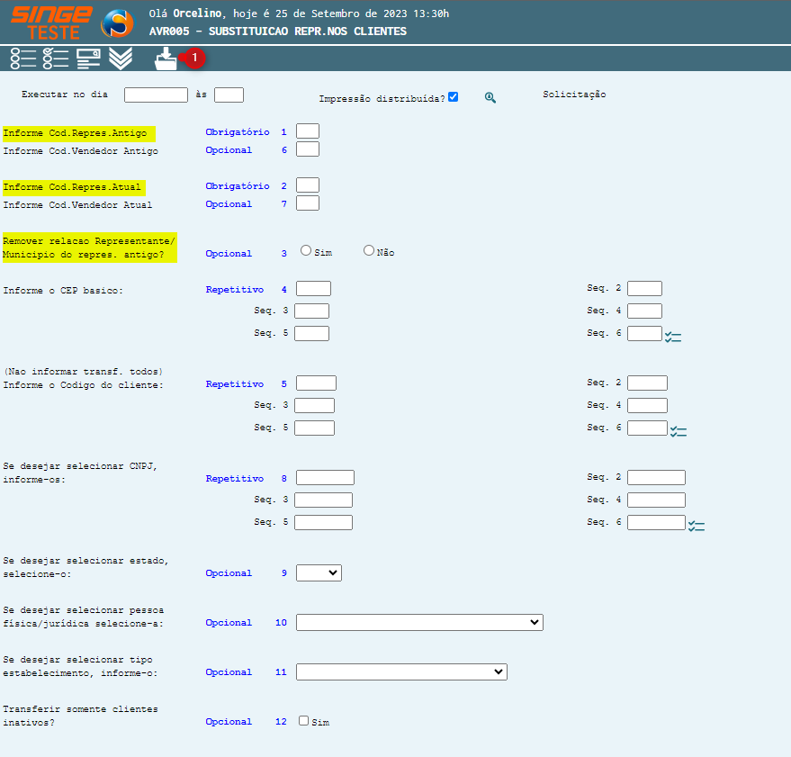Check Sim for transferring only inactive clients
This screenshot has height=757, width=791.
(x=303, y=720)
